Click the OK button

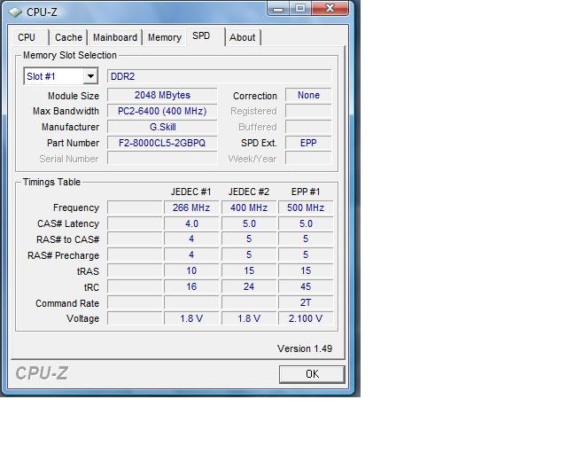312,373
